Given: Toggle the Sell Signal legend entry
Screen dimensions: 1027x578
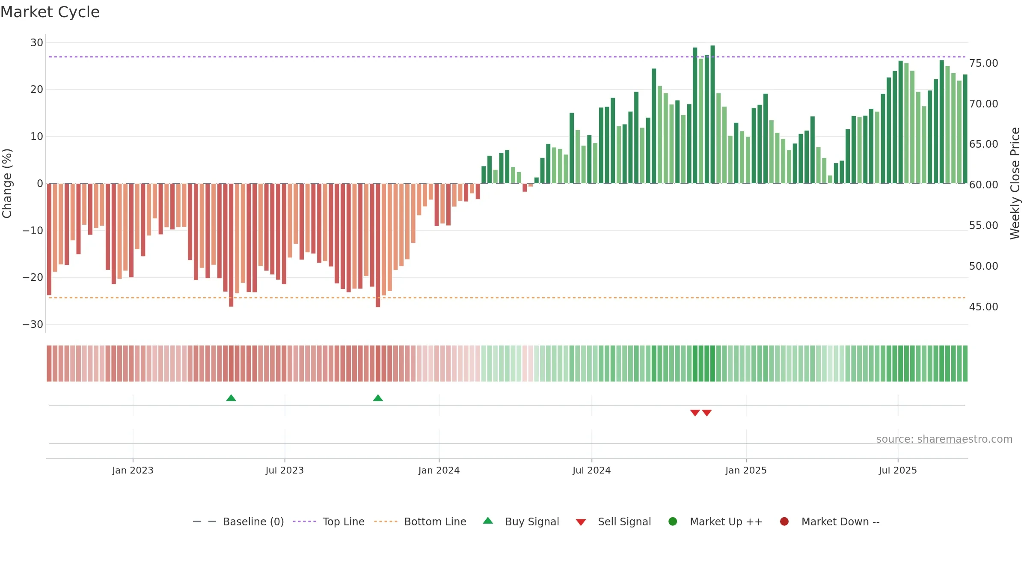Looking at the screenshot, I should [x=613, y=521].
